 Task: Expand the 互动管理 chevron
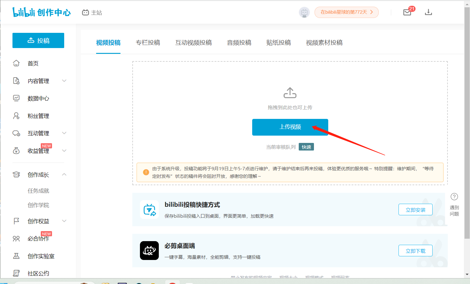coord(64,133)
